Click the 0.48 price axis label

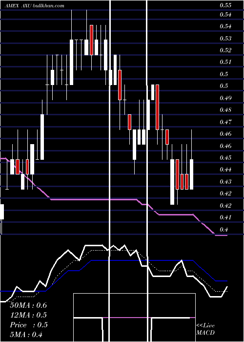click(x=225, y=110)
